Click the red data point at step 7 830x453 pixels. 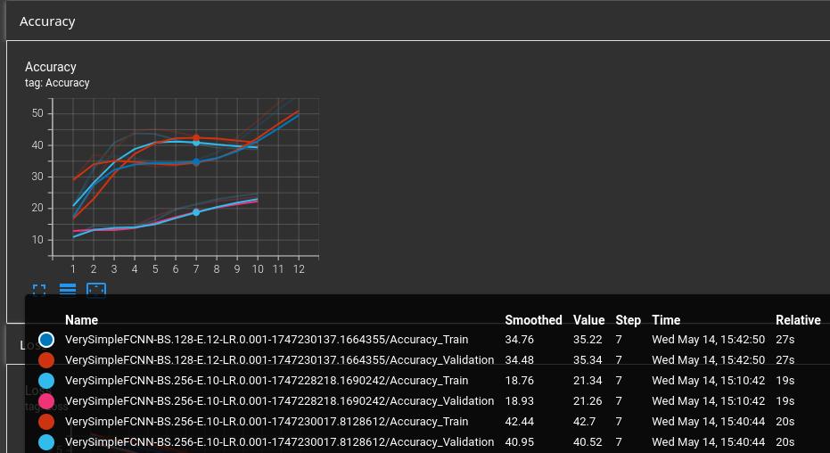(x=196, y=138)
